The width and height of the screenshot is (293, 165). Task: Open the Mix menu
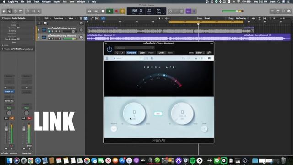coord(65,2)
